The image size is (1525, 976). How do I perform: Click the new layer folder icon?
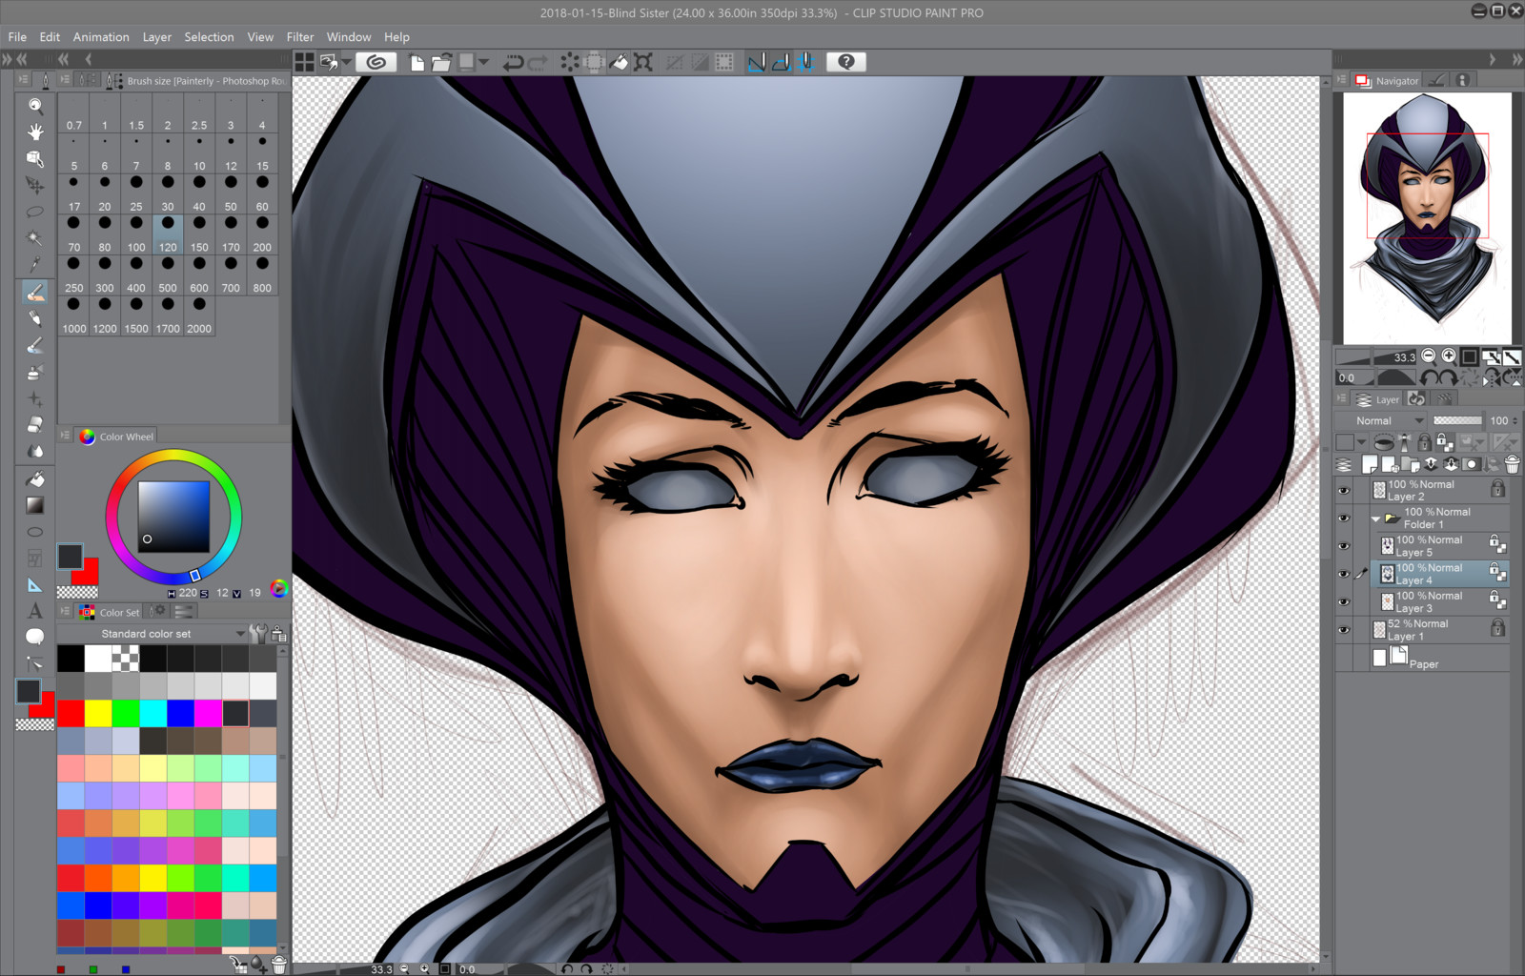[1410, 464]
